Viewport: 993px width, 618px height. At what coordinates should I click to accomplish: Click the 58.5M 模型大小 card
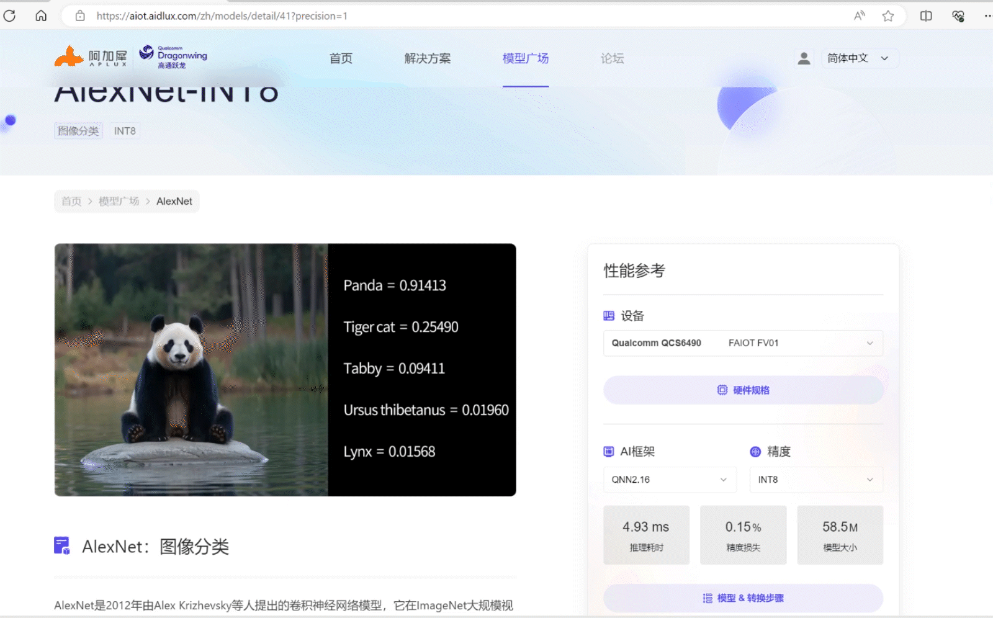[x=840, y=535]
